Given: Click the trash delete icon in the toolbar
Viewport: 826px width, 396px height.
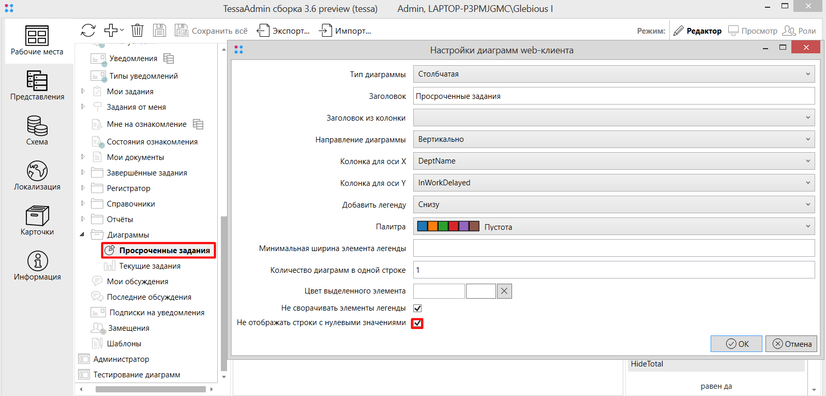Looking at the screenshot, I should pos(137,31).
